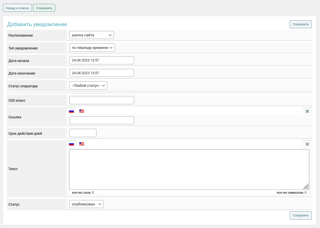The height and width of the screenshot is (228, 320).
Task: Click the X icon in Текст row
Action: point(307,144)
